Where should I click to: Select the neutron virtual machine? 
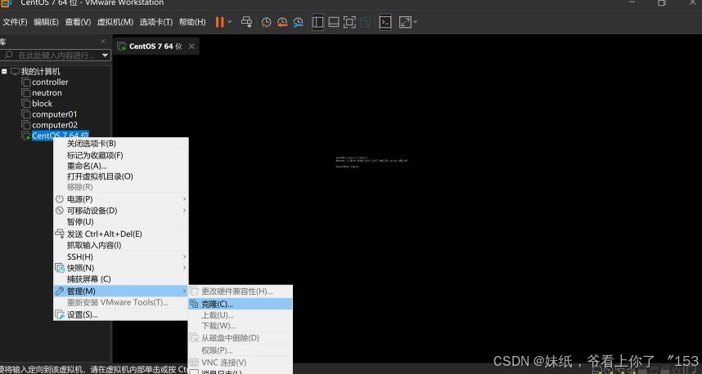[x=47, y=93]
